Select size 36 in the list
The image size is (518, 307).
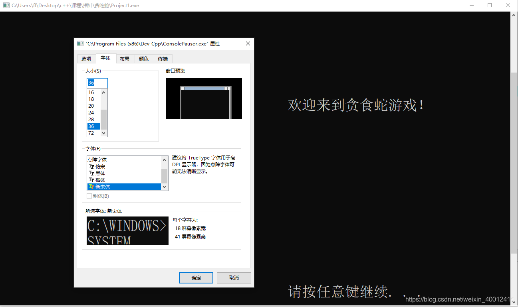click(93, 126)
